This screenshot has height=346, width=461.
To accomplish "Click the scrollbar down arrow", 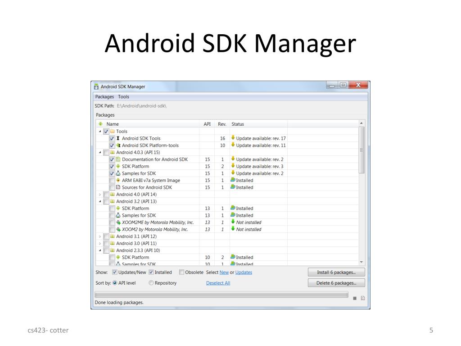I will (362, 262).
